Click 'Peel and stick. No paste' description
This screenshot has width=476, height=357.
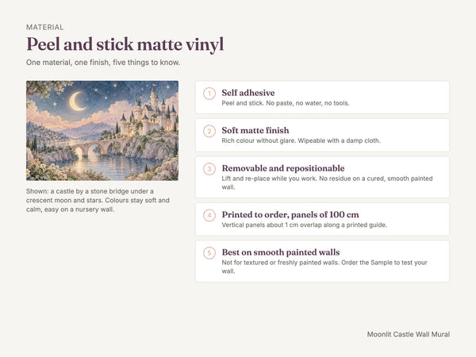click(x=286, y=103)
